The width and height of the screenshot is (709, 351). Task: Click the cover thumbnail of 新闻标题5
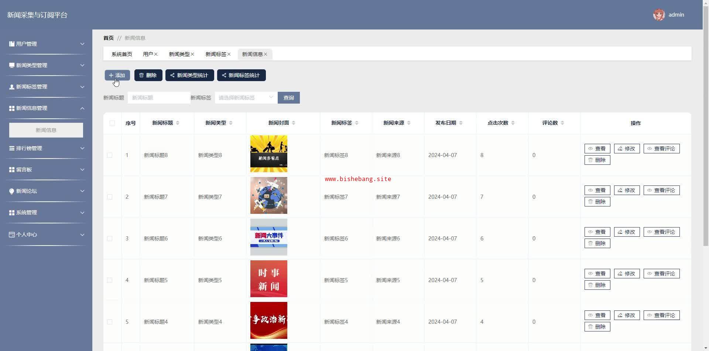(x=268, y=279)
